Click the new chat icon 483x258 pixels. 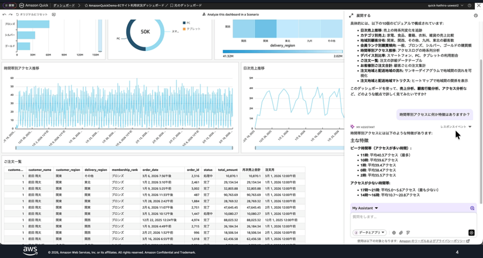tap(472, 208)
